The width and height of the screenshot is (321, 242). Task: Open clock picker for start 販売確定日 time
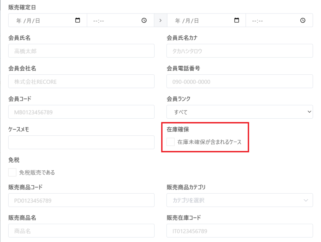[x=144, y=20]
